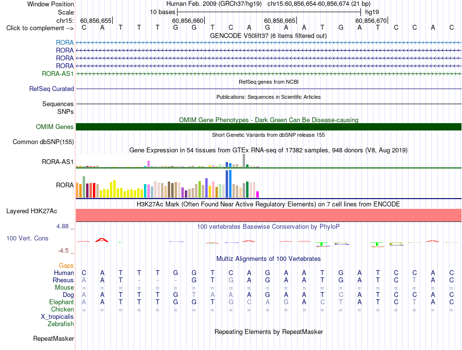Click the RepeatMasker track label
The image size is (462, 350).
[x=53, y=338]
